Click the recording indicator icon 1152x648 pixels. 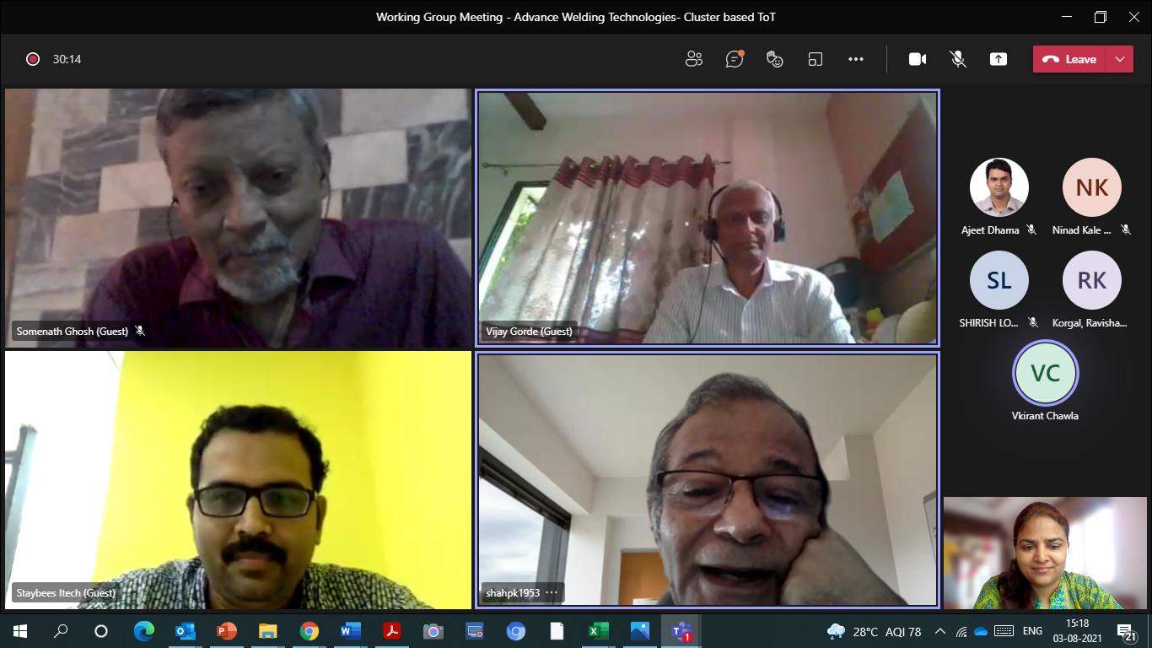click(x=33, y=59)
